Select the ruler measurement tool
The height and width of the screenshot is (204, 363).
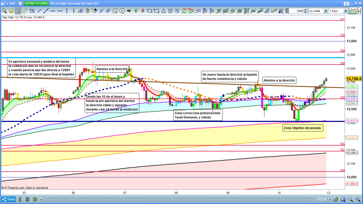pos(25,11)
